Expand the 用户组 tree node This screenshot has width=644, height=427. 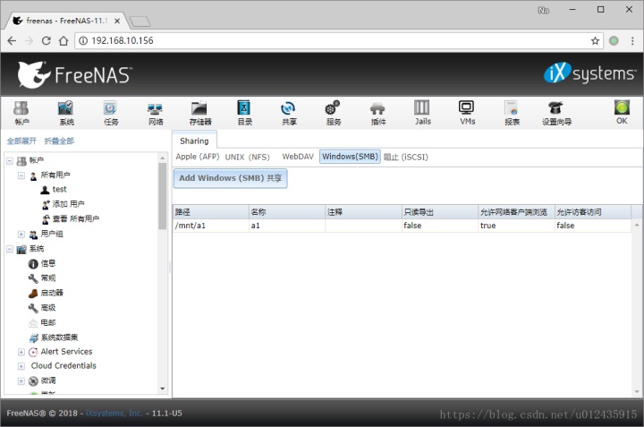21,235
